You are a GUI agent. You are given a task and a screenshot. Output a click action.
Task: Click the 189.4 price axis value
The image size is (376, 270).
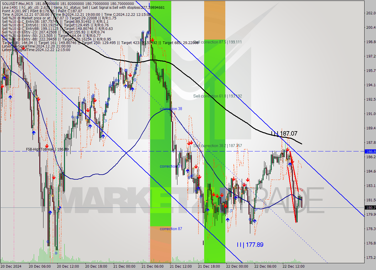pyautogui.click(x=371, y=128)
